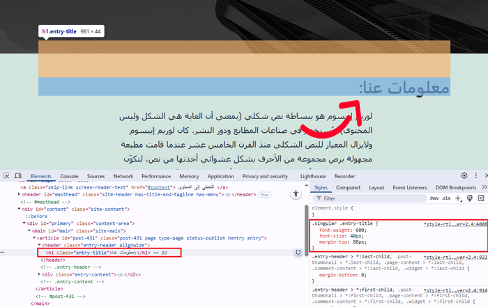
Task: Open the Recorder tab
Action: 344,176
